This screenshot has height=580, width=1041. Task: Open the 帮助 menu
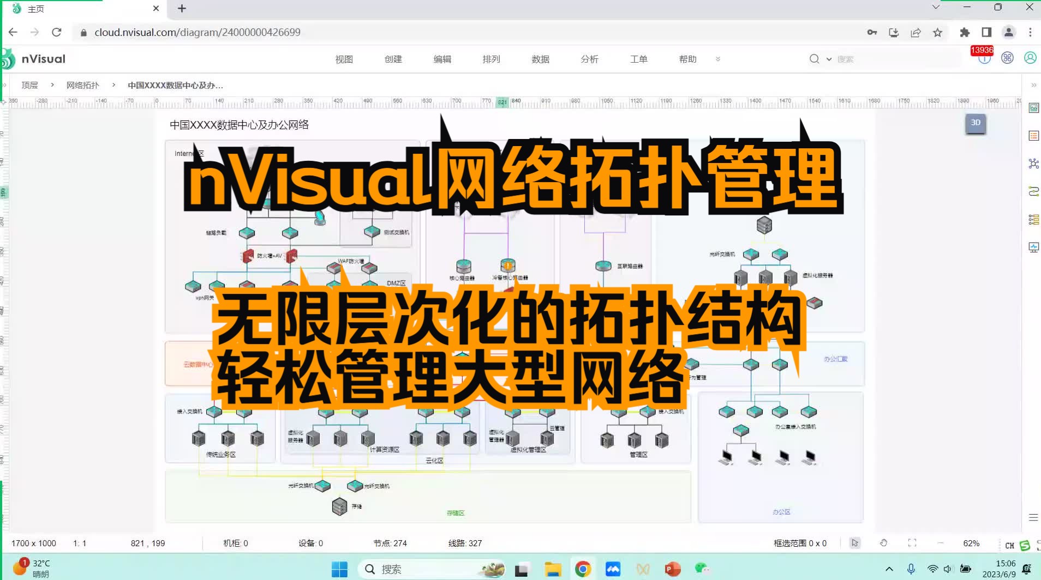[687, 59]
